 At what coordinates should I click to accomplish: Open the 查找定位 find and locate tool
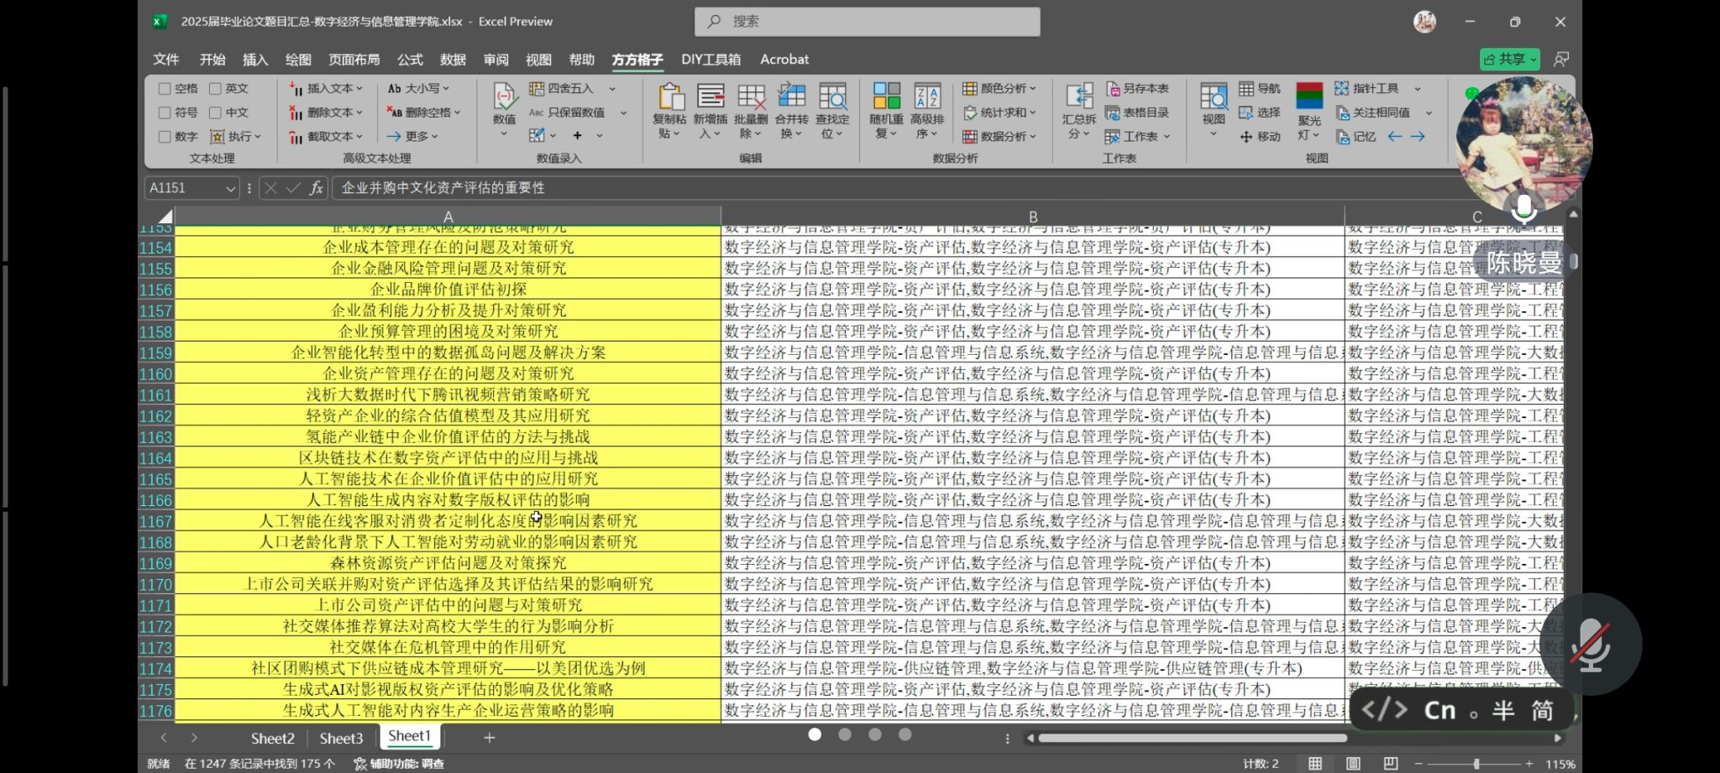[831, 98]
